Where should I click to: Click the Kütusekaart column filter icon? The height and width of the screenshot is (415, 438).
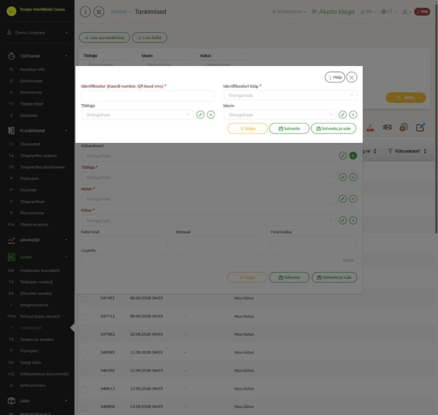(x=390, y=151)
